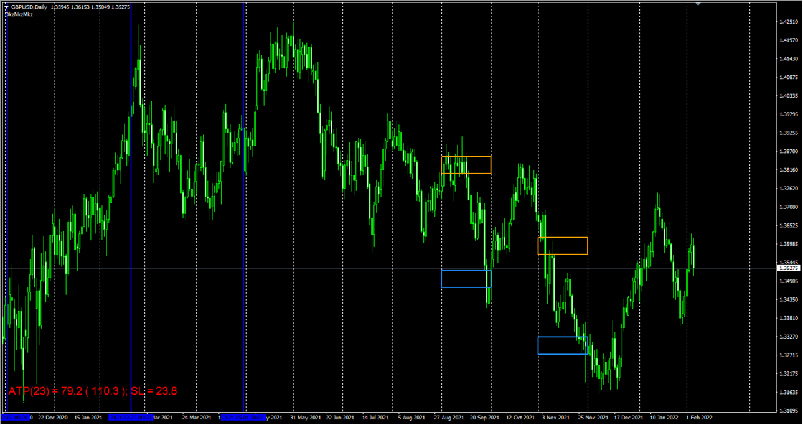Image resolution: width=803 pixels, height=425 pixels.
Task: Click the 25 Nov 2021 date label
Action: tap(593, 417)
